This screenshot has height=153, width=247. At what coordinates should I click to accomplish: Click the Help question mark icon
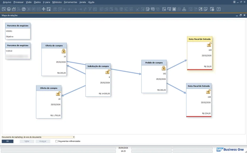pos(218,9)
